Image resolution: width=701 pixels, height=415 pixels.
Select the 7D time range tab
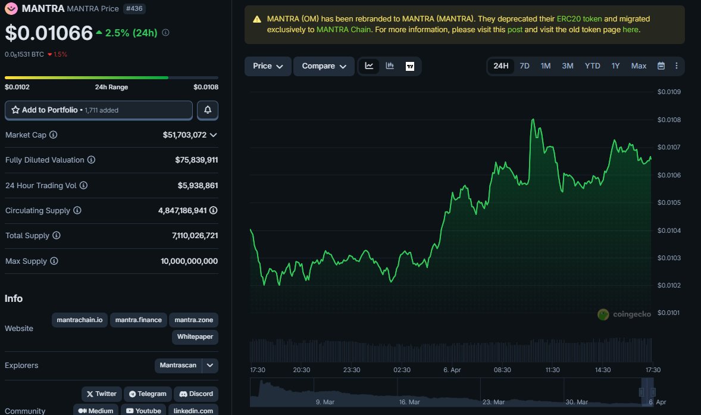click(524, 66)
